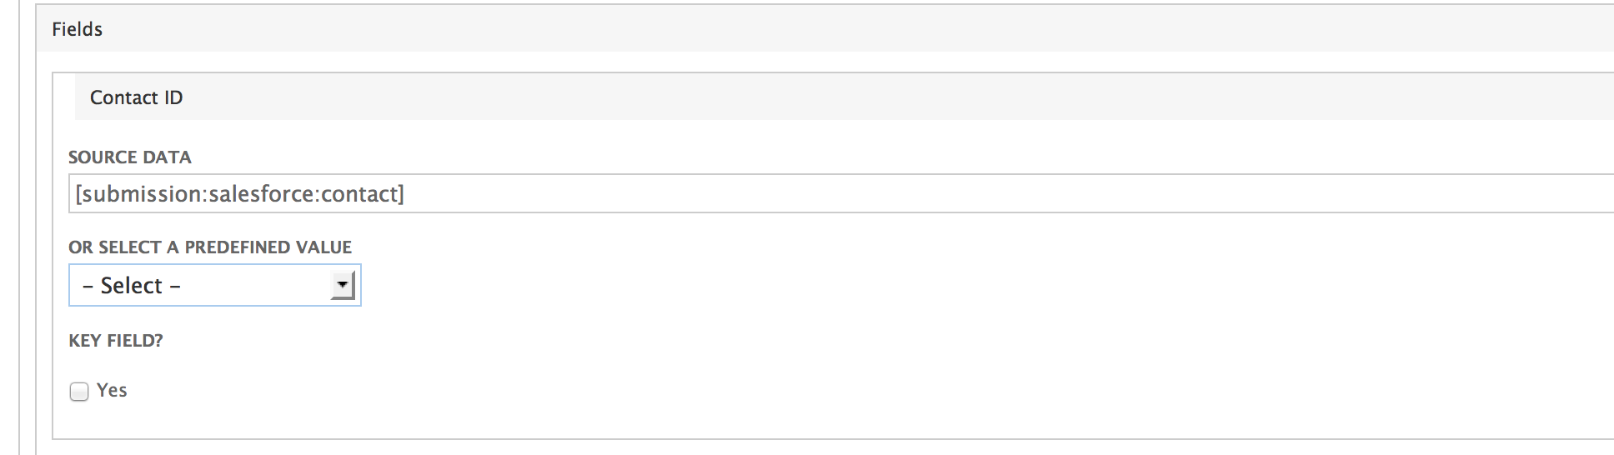Click the 'KEY FIELD?' label
The image size is (1614, 455).
pos(116,341)
